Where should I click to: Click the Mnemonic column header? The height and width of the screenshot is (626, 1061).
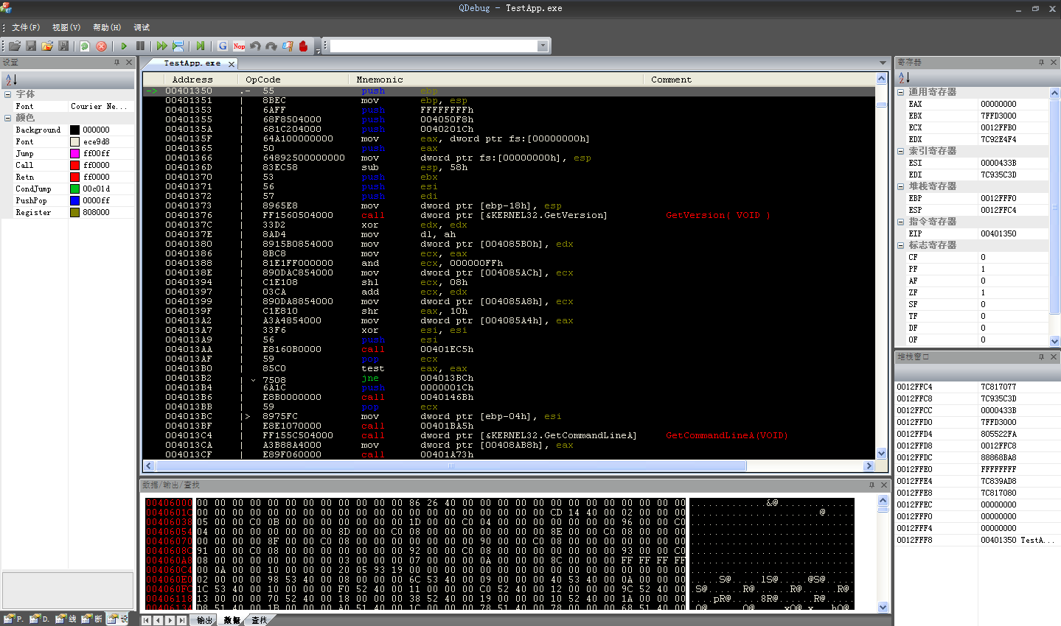(496, 80)
